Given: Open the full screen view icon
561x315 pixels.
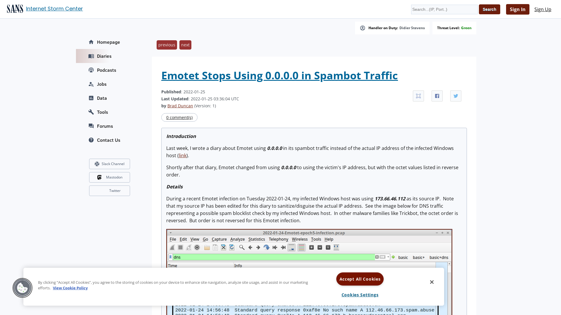Looking at the screenshot, I should click(418, 96).
